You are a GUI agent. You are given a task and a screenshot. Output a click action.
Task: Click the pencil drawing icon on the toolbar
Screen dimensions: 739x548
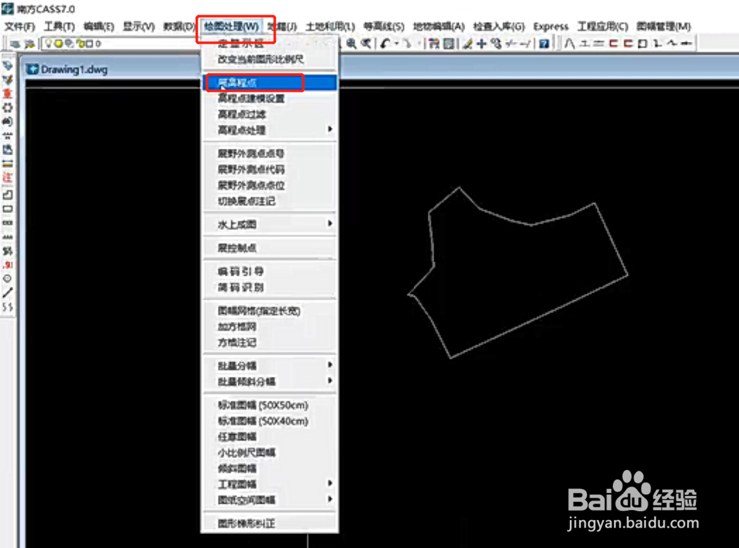pos(468,44)
